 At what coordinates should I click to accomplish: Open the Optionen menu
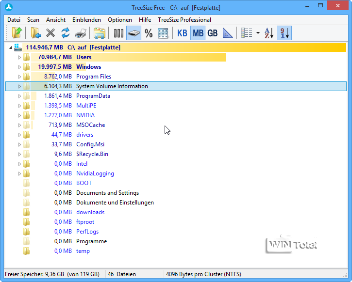pos(119,20)
